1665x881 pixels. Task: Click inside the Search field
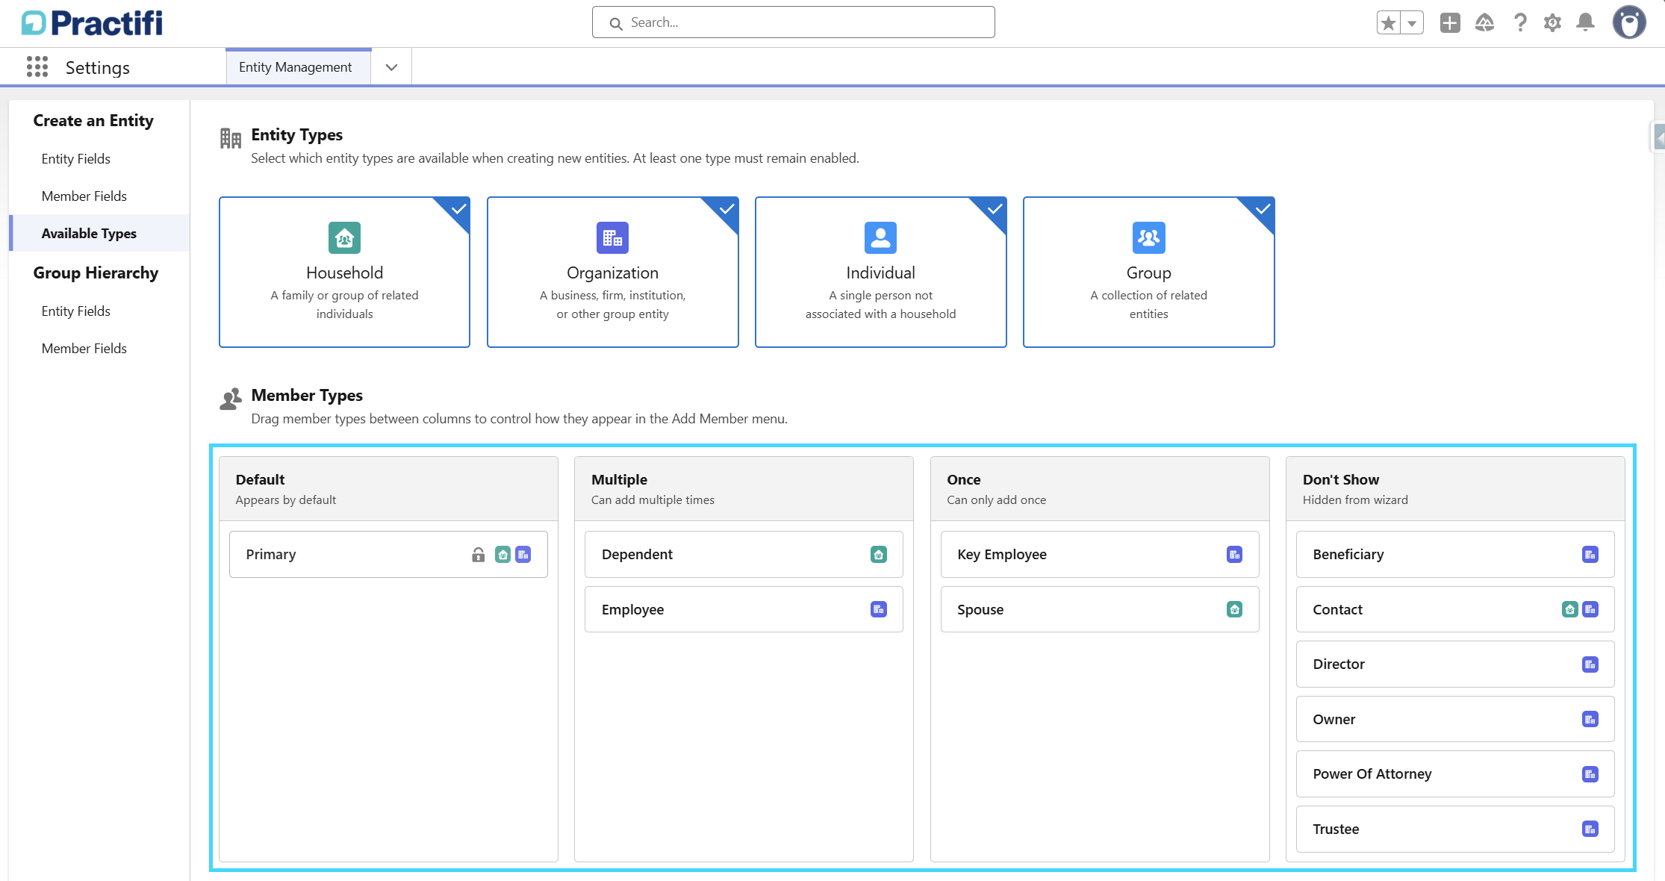[x=793, y=22]
